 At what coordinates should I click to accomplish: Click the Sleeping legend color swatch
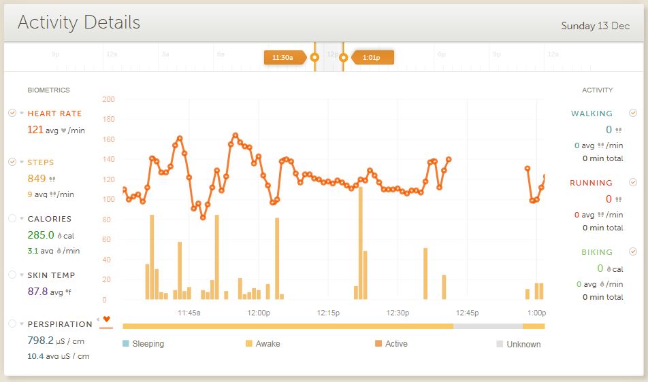[126, 343]
